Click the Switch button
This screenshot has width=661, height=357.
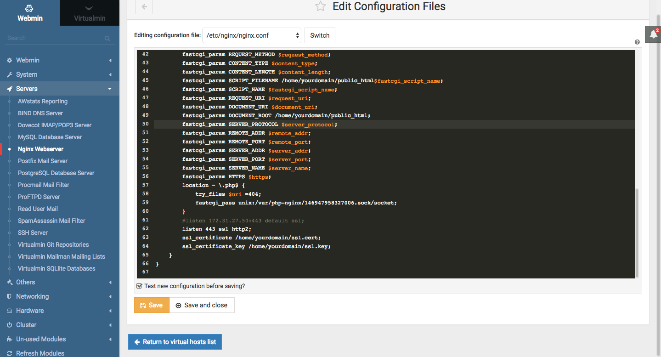[320, 35]
